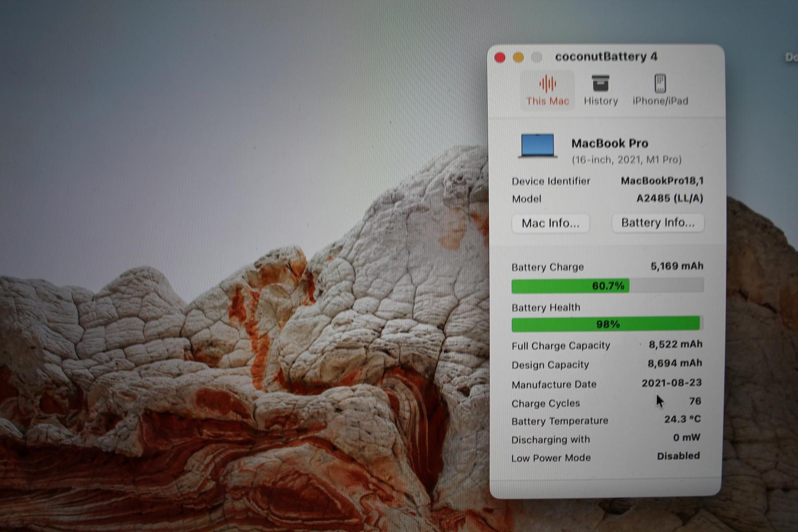Click the Battery Charge label
798x532 pixels.
click(x=547, y=267)
